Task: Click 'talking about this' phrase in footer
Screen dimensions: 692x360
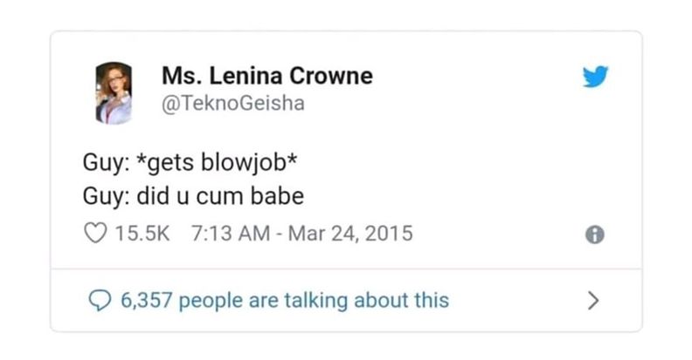Action: click(366, 301)
